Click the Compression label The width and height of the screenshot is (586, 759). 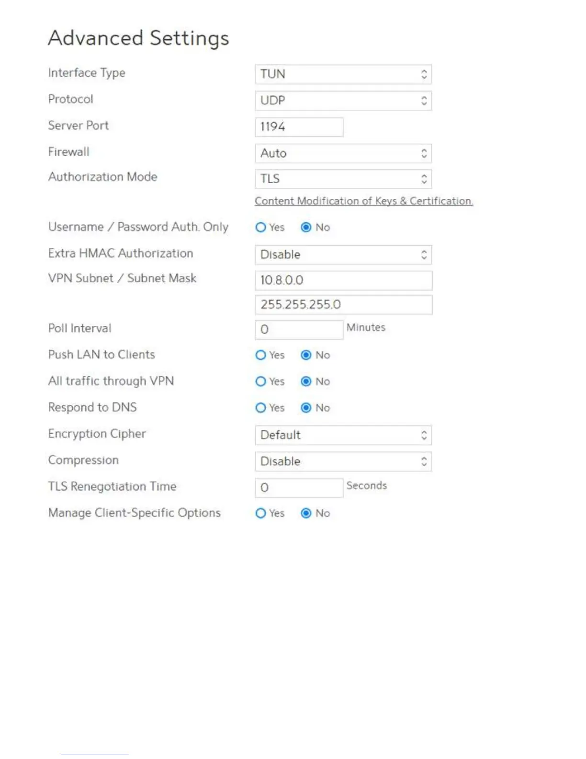pos(84,460)
